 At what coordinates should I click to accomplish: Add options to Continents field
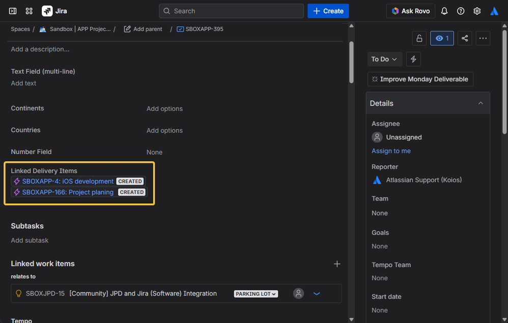coord(164,109)
